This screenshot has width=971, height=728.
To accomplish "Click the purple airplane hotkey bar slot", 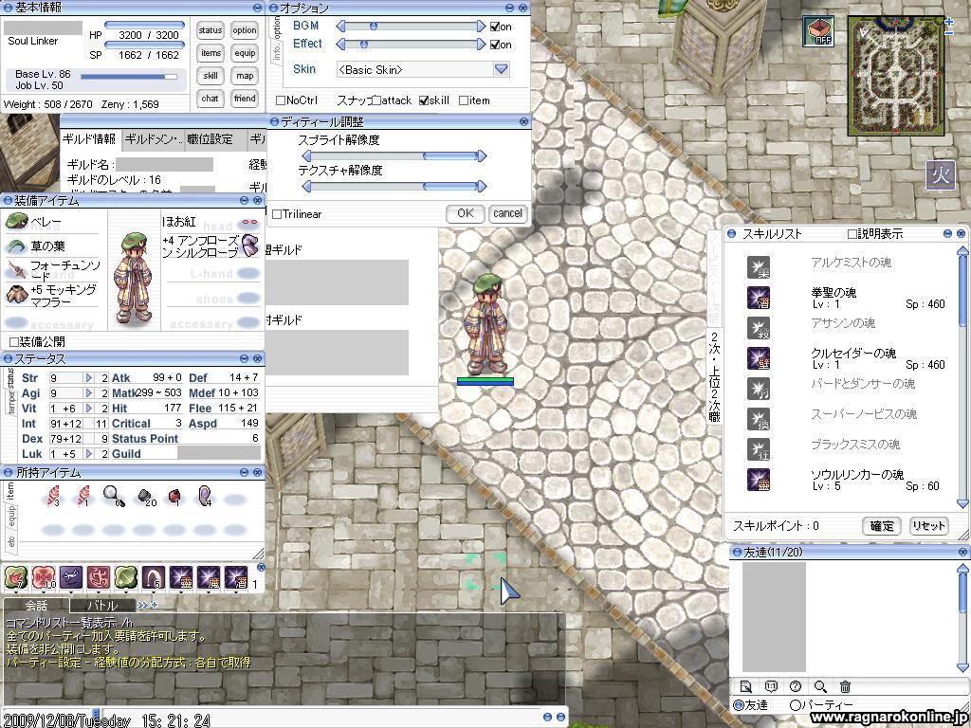I will click(70, 577).
